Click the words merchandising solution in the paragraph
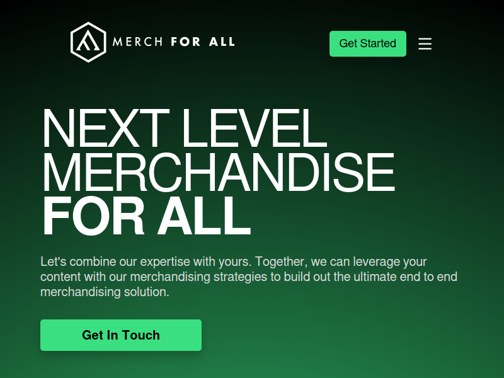The width and height of the screenshot is (504, 378). point(105,292)
